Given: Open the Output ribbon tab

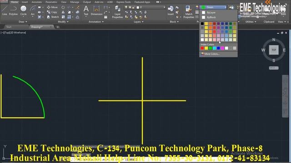Looking at the screenshot, I should pos(87,2).
